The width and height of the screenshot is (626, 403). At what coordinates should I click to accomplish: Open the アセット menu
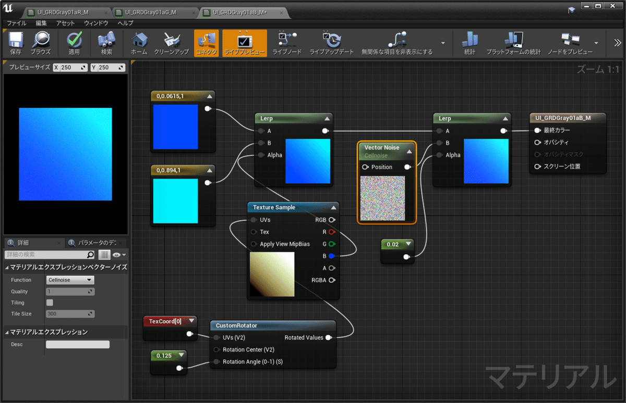click(65, 23)
